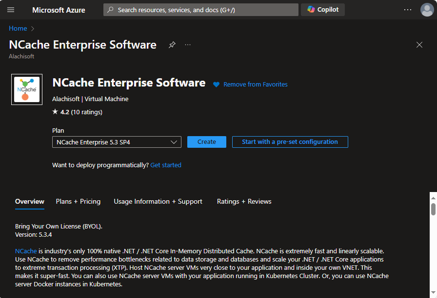Click the Alachisoft | Virtual Machine text

pyautogui.click(x=90, y=99)
